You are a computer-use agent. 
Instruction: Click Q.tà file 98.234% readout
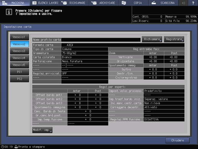click(x=181, y=21)
